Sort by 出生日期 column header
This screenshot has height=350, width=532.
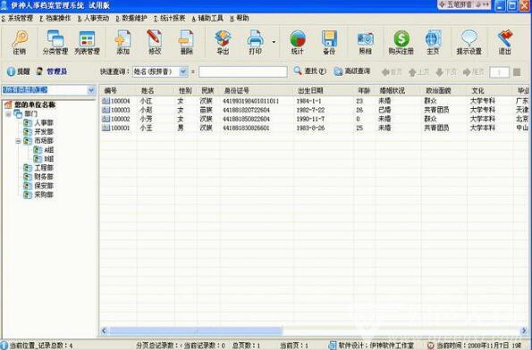(324, 91)
